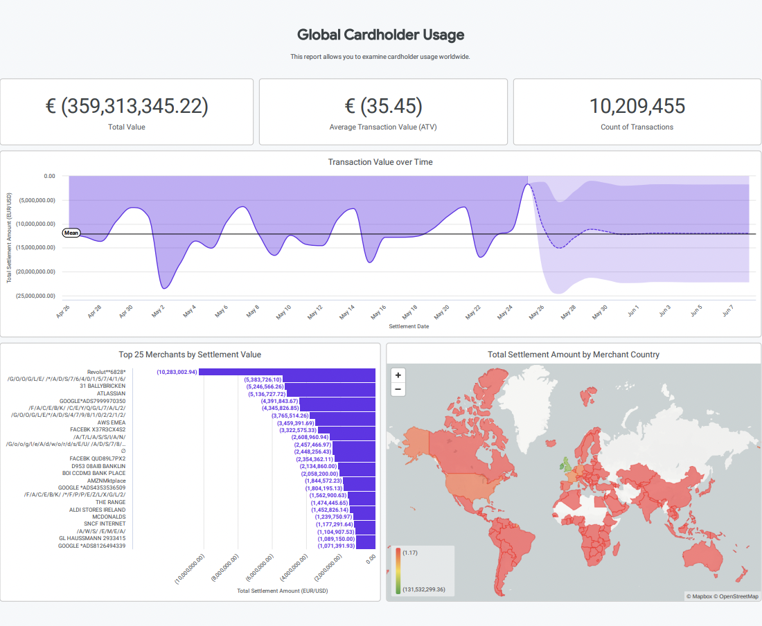Open the Mapbox attribution link
This screenshot has height=626, width=762.
(x=700, y=596)
